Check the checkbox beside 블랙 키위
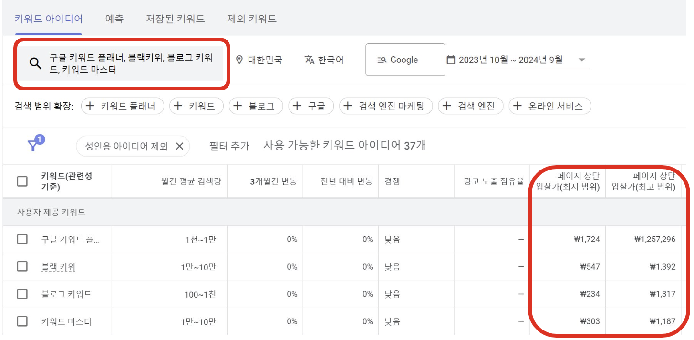Screen dimensions: 694x340 [22, 267]
